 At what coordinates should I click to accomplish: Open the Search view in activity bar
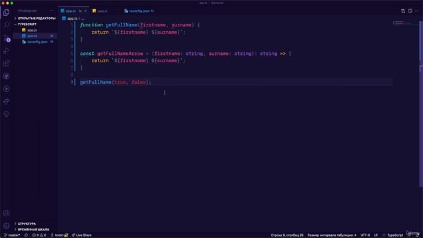pyautogui.click(x=6, y=25)
